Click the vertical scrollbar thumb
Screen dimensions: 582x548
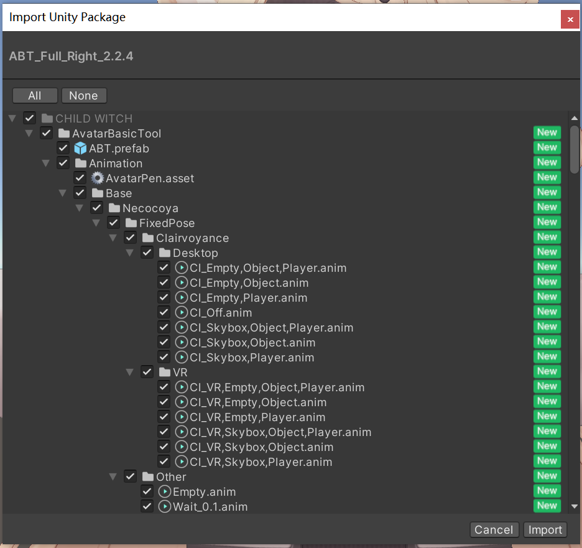[575, 148]
